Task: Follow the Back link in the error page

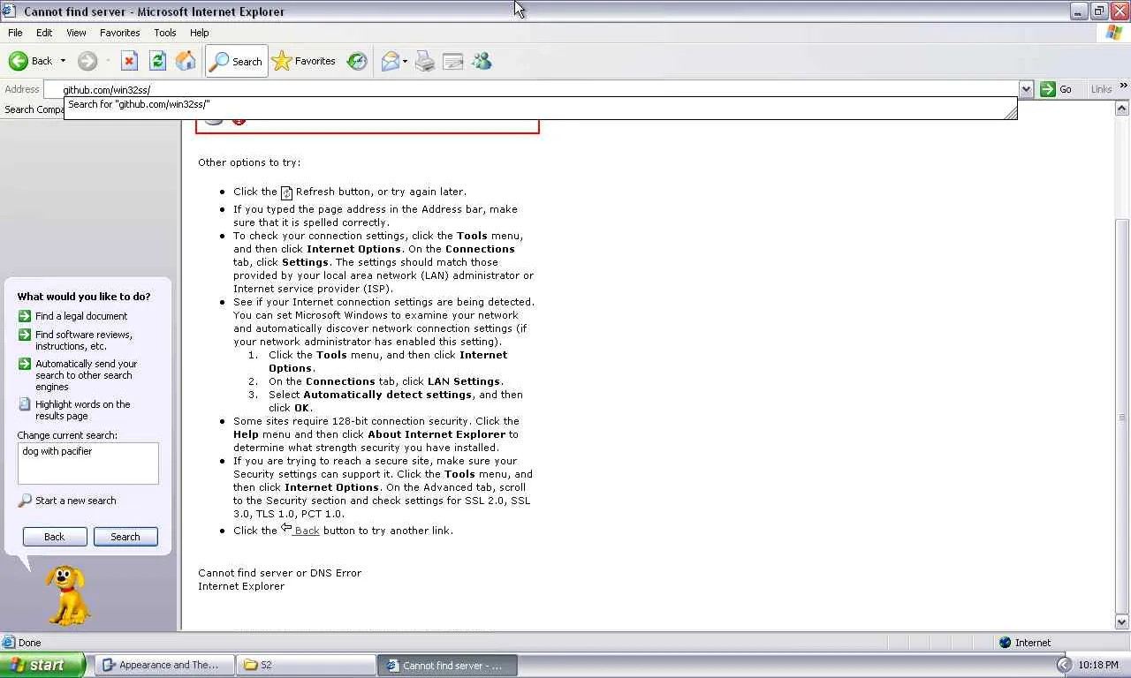Action: 307,531
